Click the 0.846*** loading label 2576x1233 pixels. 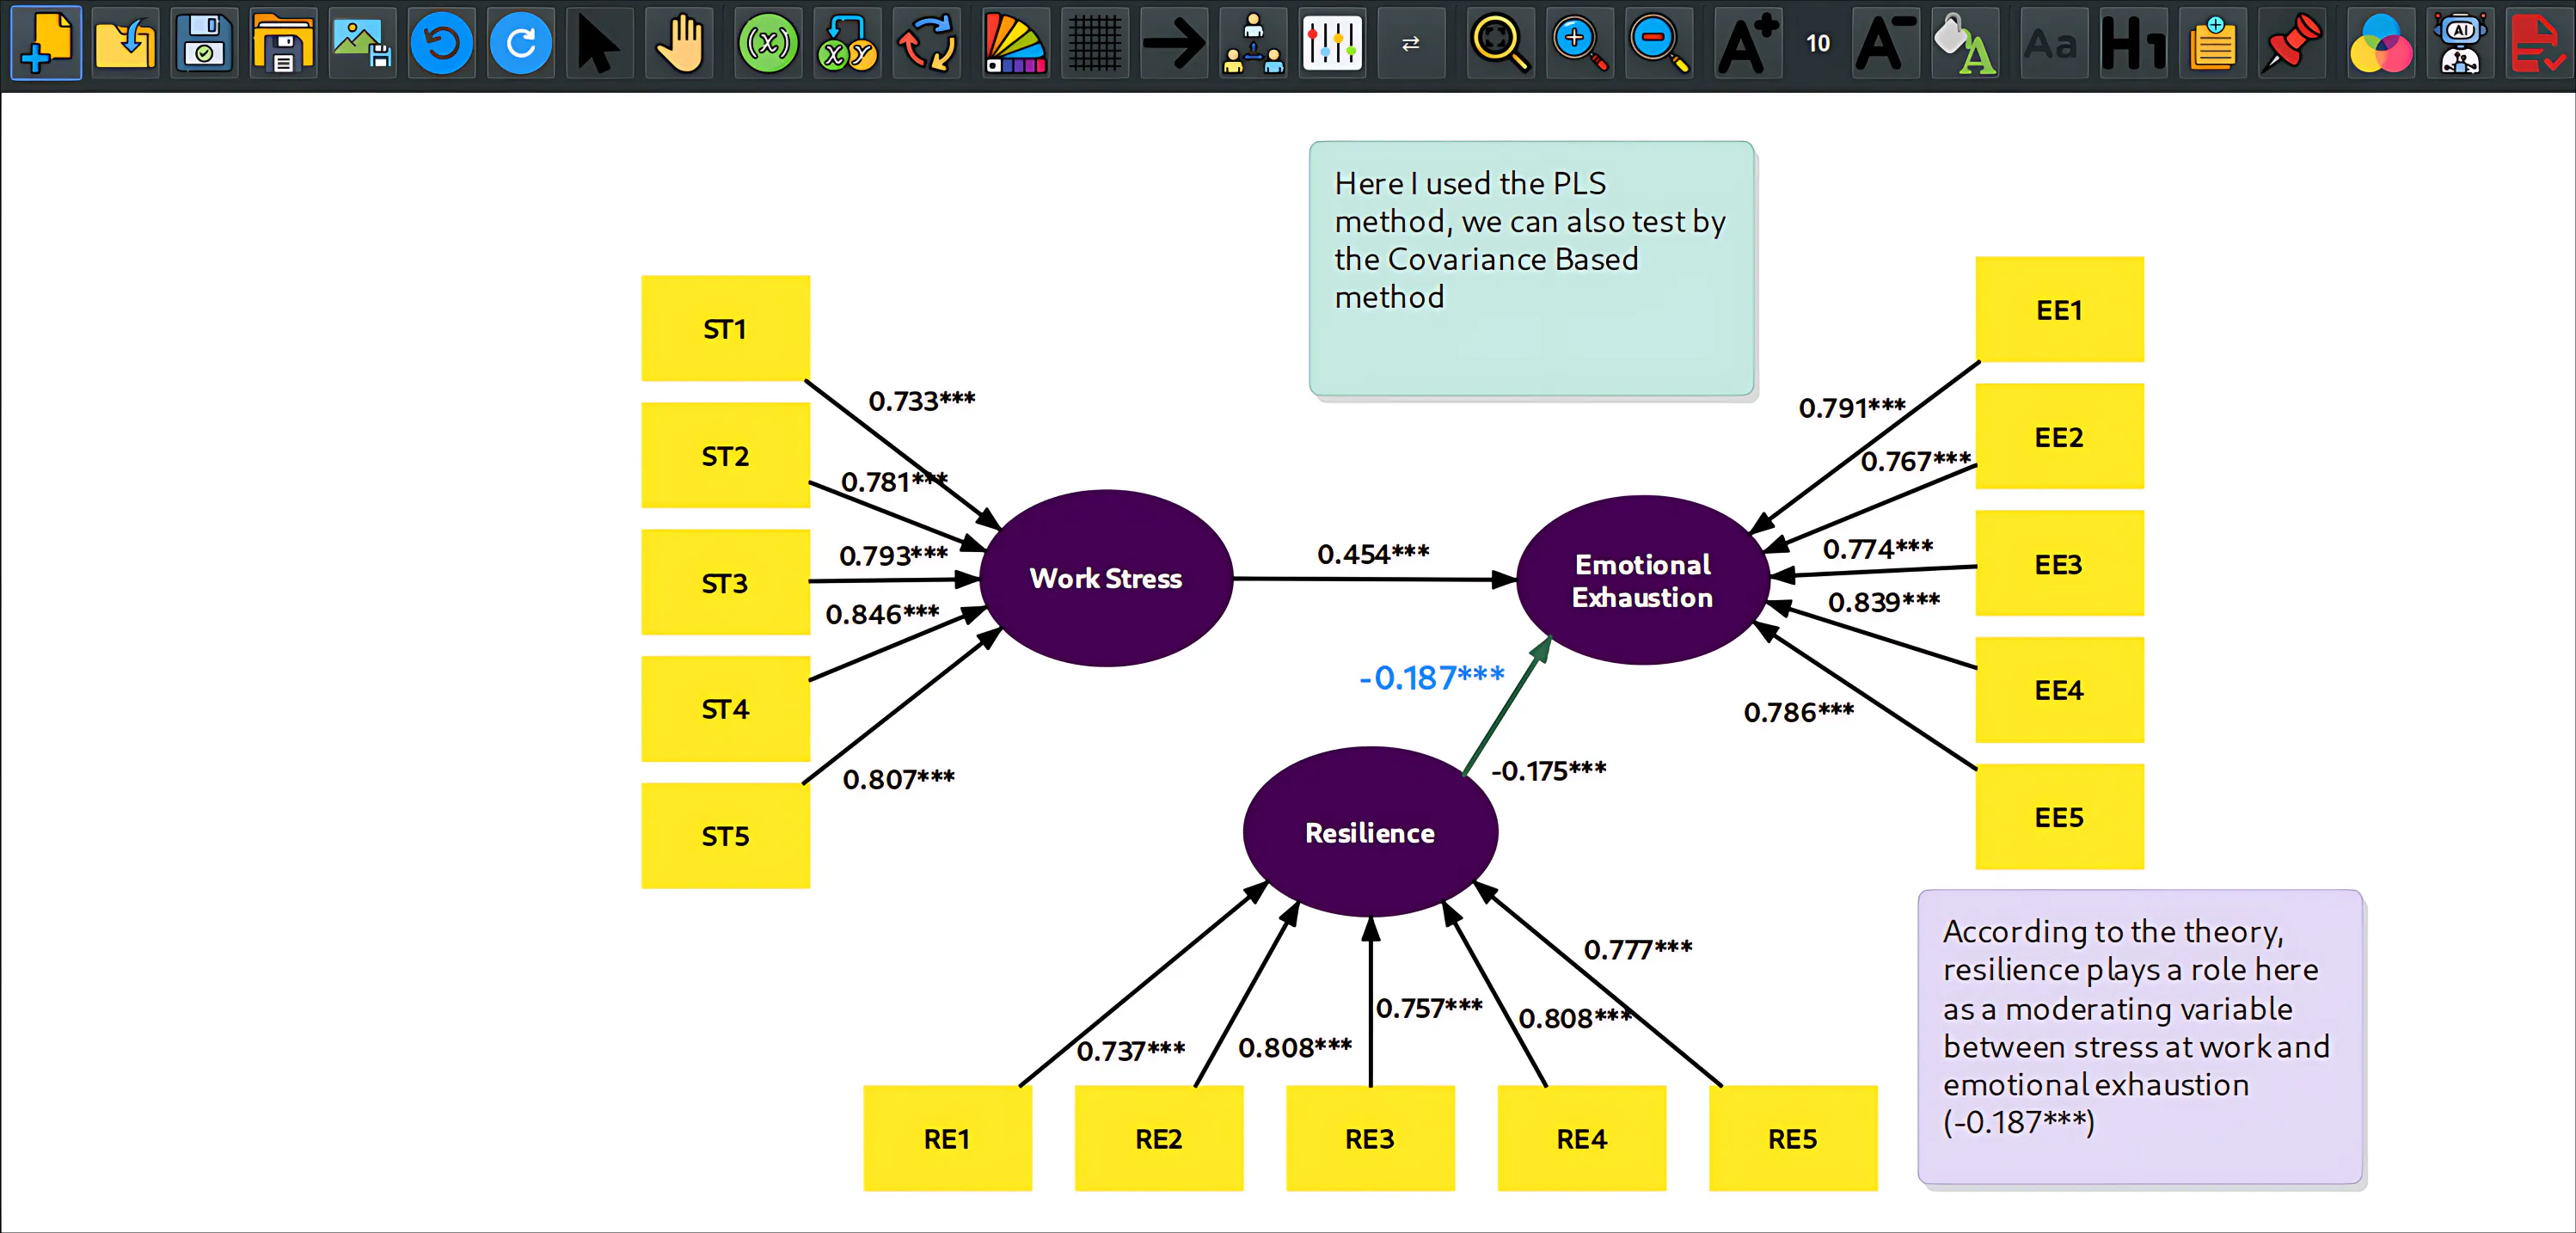(x=882, y=613)
